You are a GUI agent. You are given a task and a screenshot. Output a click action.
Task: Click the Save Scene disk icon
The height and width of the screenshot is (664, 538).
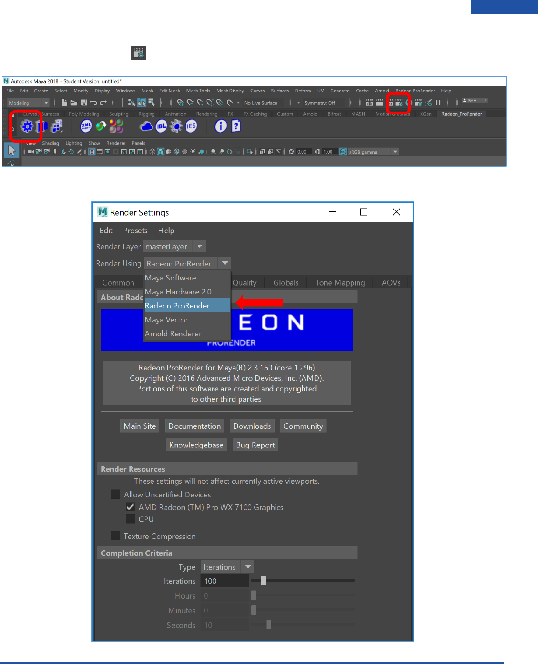pyautogui.click(x=84, y=103)
